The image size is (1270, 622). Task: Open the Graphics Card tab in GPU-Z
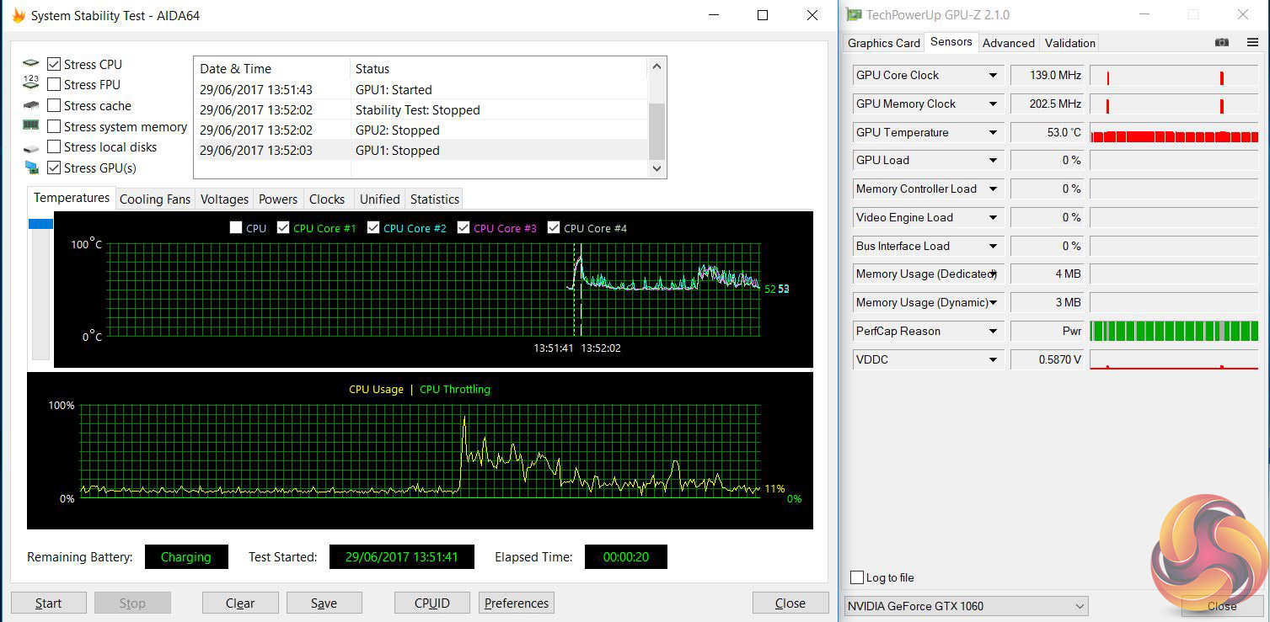(883, 43)
